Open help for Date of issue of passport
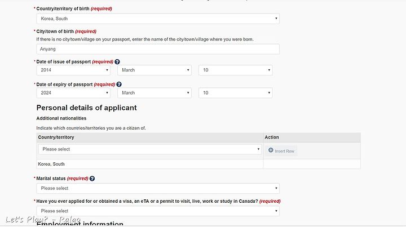 117,62
